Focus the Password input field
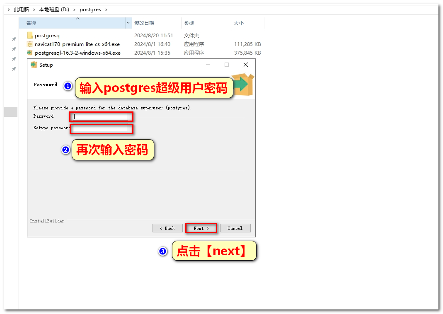This screenshot has height=314, width=443. [101, 117]
